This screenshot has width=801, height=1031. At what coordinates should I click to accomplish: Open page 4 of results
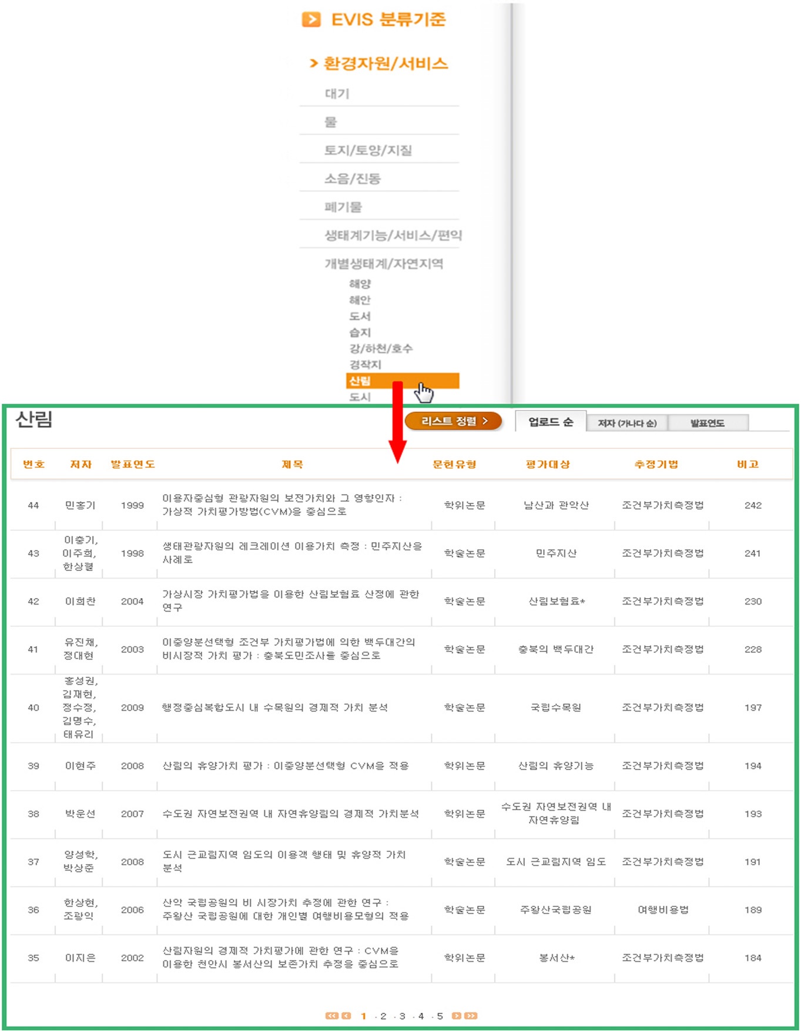click(x=421, y=1016)
